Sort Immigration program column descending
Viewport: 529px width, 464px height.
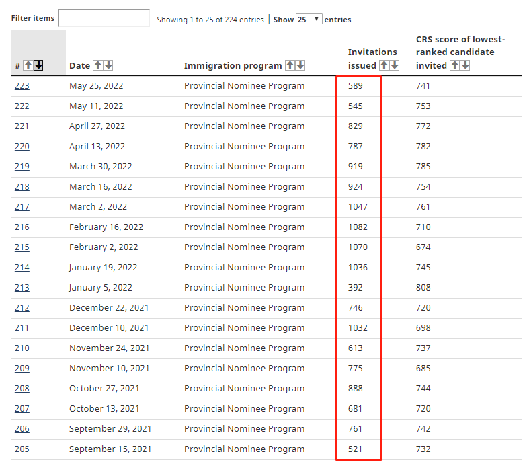point(300,65)
